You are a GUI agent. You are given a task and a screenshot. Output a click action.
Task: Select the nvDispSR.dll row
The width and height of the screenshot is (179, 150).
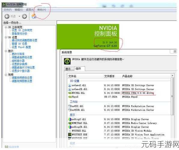pyautogui.click(x=119, y=127)
